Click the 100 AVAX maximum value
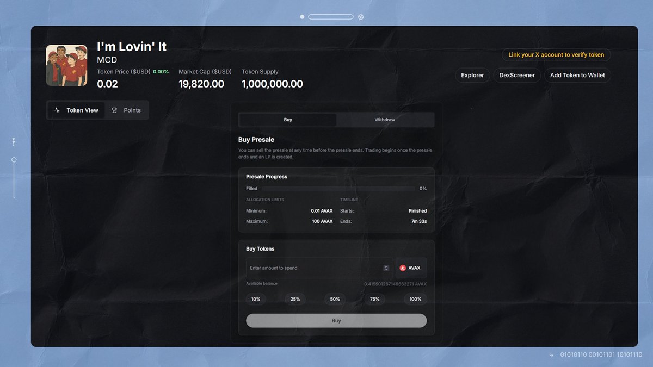Image resolution: width=653 pixels, height=367 pixels. tap(323, 222)
